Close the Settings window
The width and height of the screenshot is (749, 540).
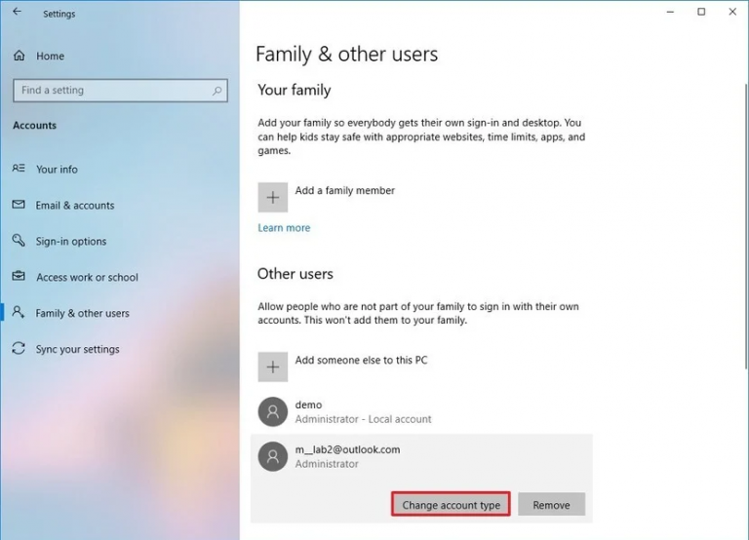coord(732,12)
